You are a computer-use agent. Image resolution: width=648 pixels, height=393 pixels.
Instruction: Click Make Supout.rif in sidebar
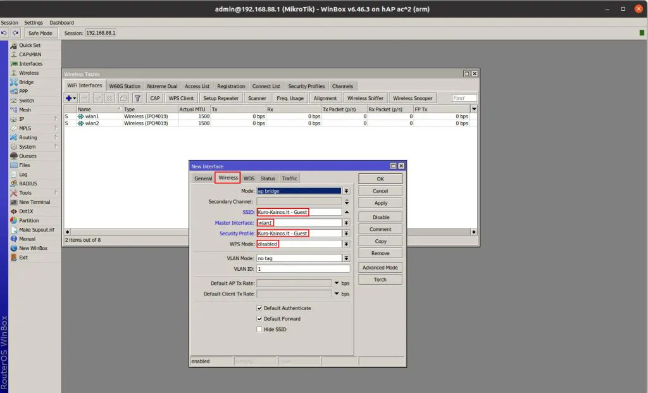[36, 230]
